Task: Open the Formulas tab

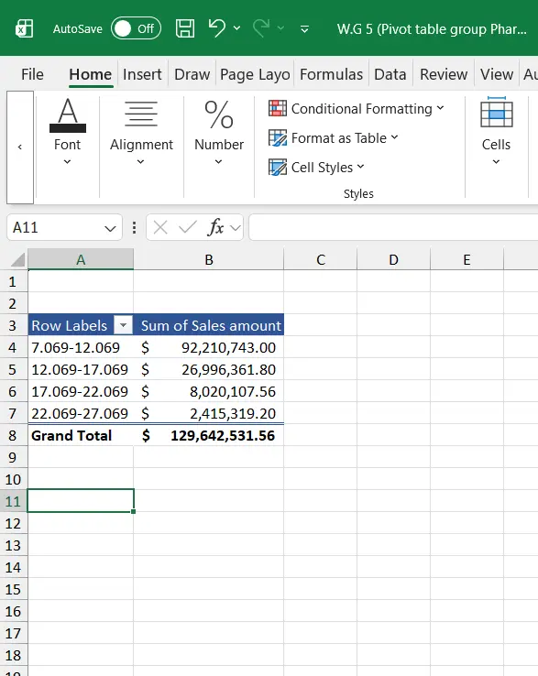Action: click(x=332, y=74)
